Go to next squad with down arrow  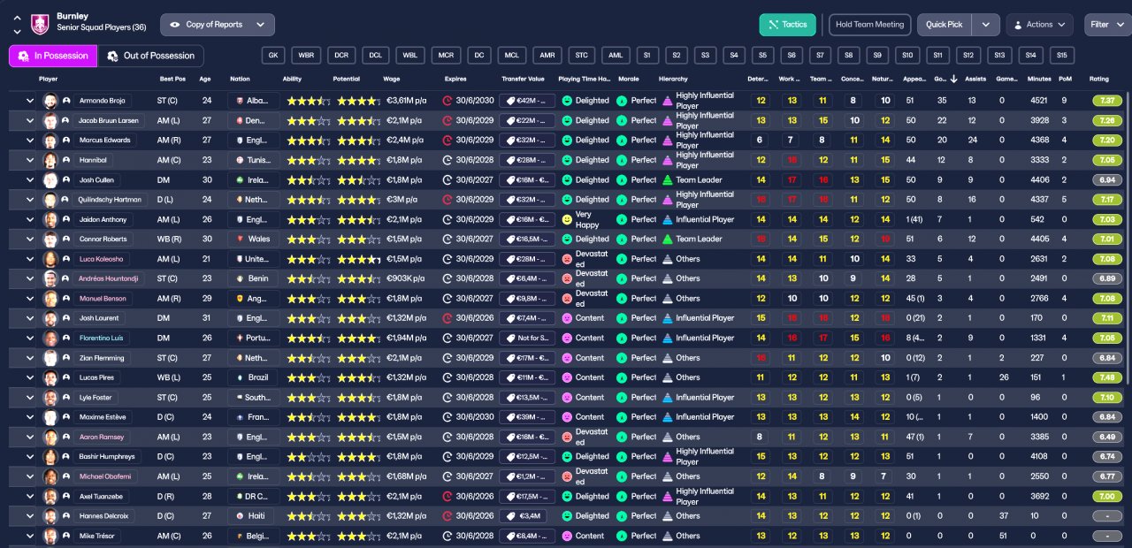click(17, 31)
